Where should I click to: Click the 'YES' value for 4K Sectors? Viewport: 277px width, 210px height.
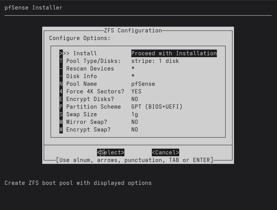tap(136, 91)
